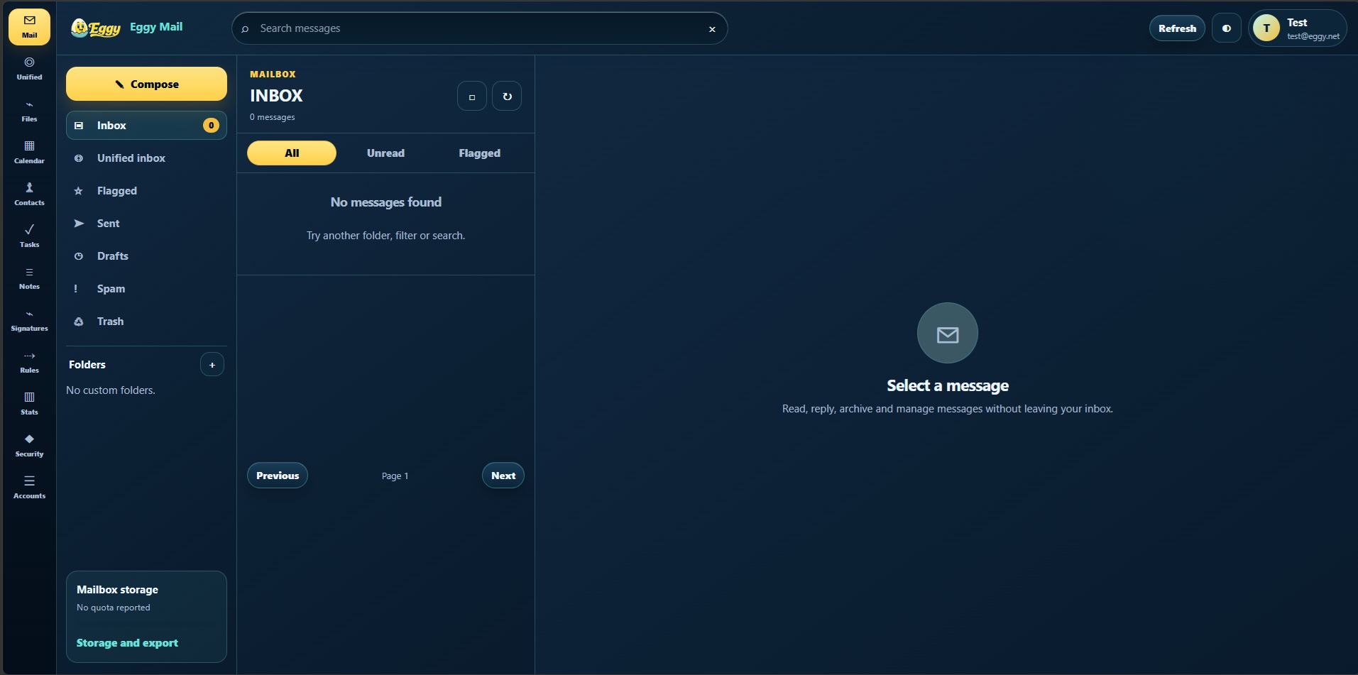Image resolution: width=1358 pixels, height=675 pixels.
Task: Toggle the dark/light theme button
Action: [1226, 28]
